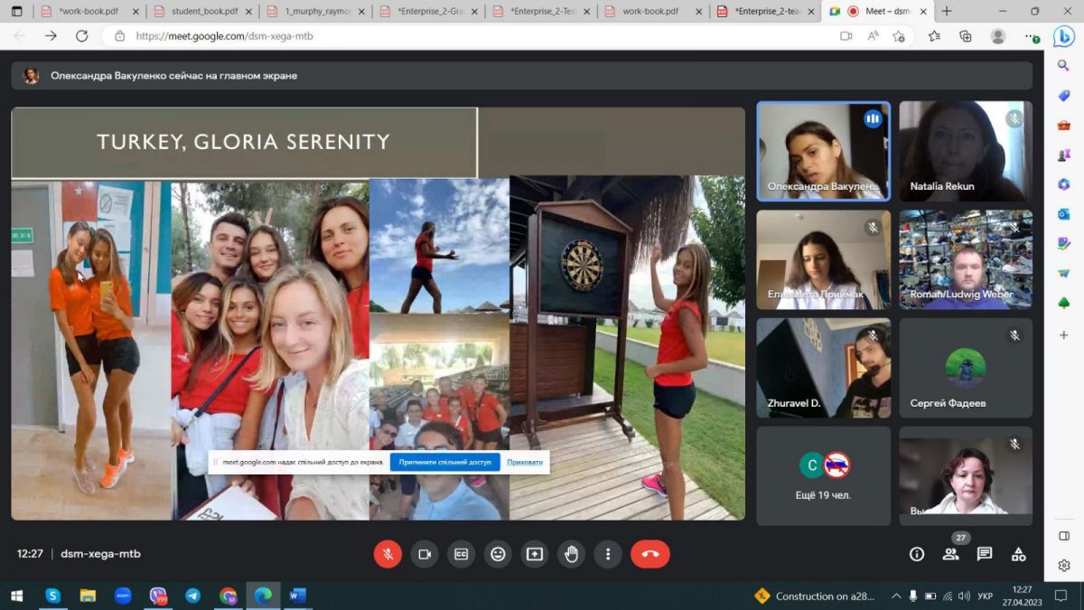Image resolution: width=1084 pixels, height=610 pixels.
Task: Open the emoji reactions picker
Action: click(498, 554)
